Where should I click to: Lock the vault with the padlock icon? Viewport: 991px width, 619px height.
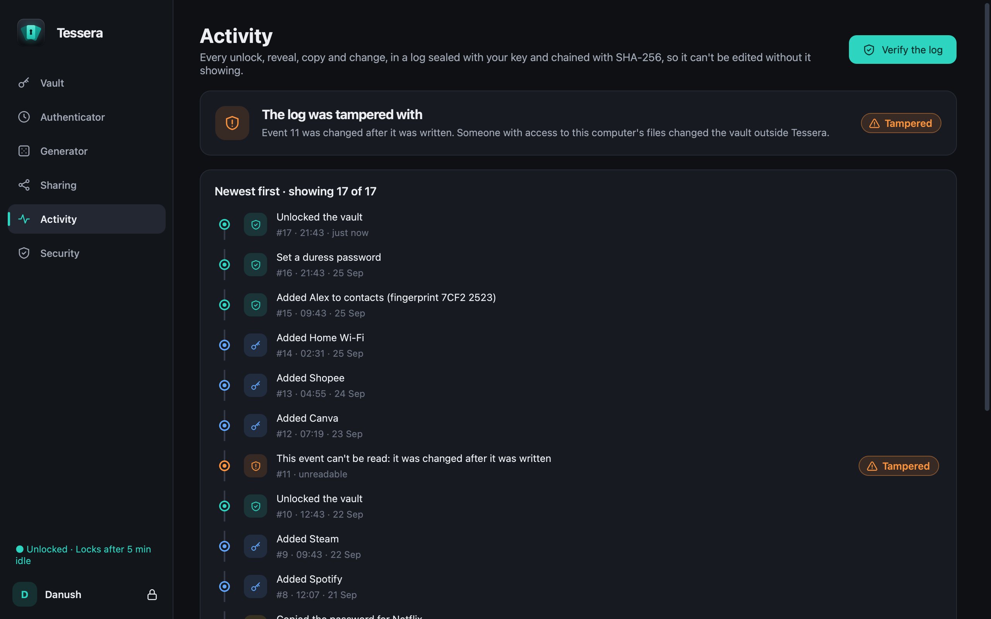tap(152, 595)
